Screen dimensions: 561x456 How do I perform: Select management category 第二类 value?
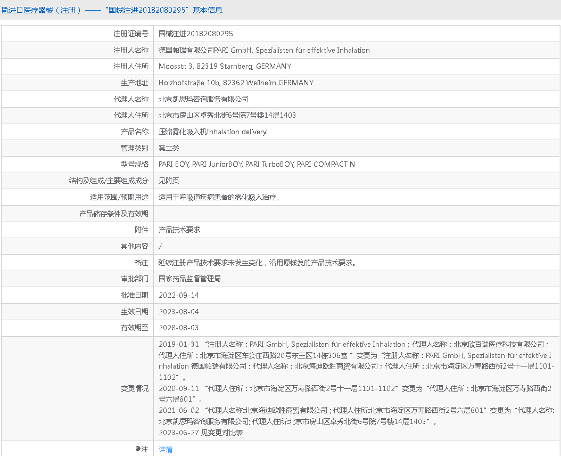point(169,148)
